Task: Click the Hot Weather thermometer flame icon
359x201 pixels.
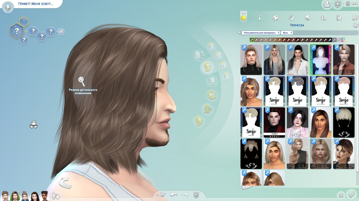Action: (x=339, y=18)
